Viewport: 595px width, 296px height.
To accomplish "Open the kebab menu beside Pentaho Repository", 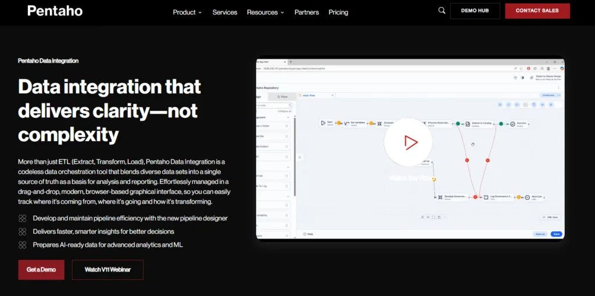I will (558, 88).
